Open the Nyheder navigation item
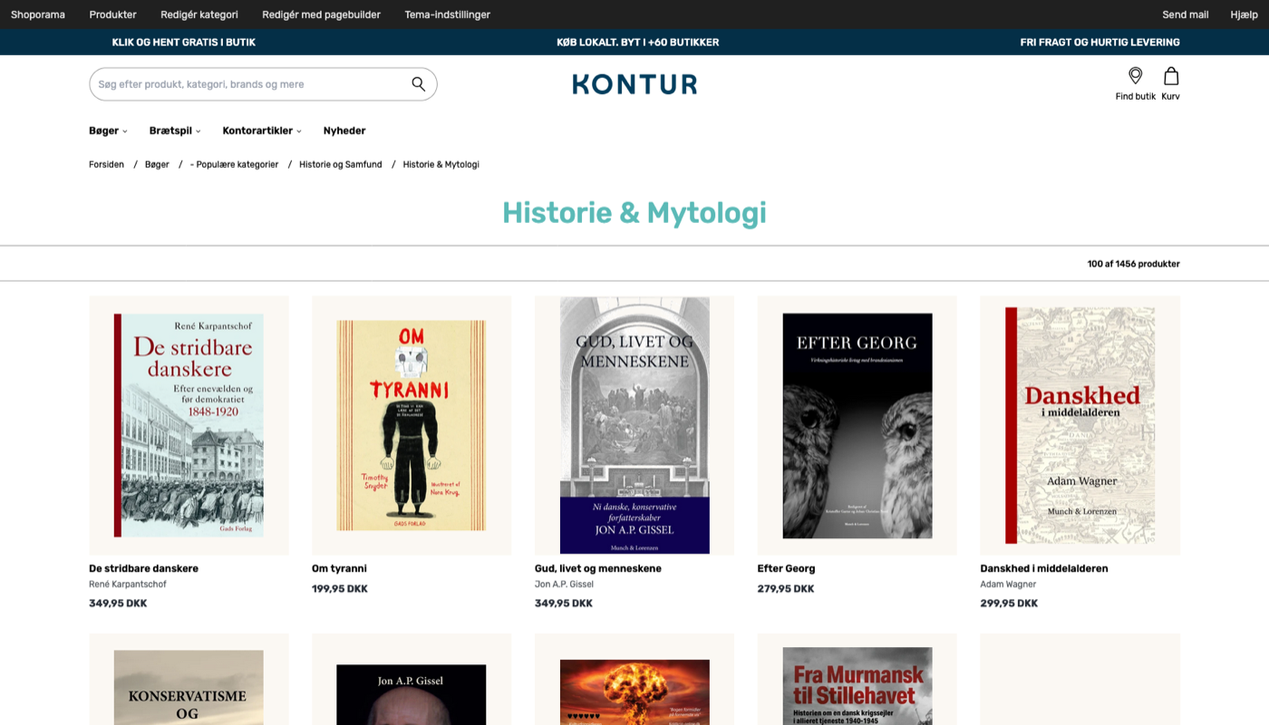Screen dimensions: 1269x725 (x=344, y=130)
